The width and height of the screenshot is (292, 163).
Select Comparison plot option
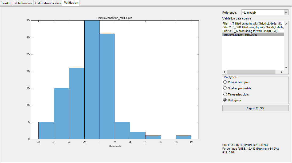point(225,82)
